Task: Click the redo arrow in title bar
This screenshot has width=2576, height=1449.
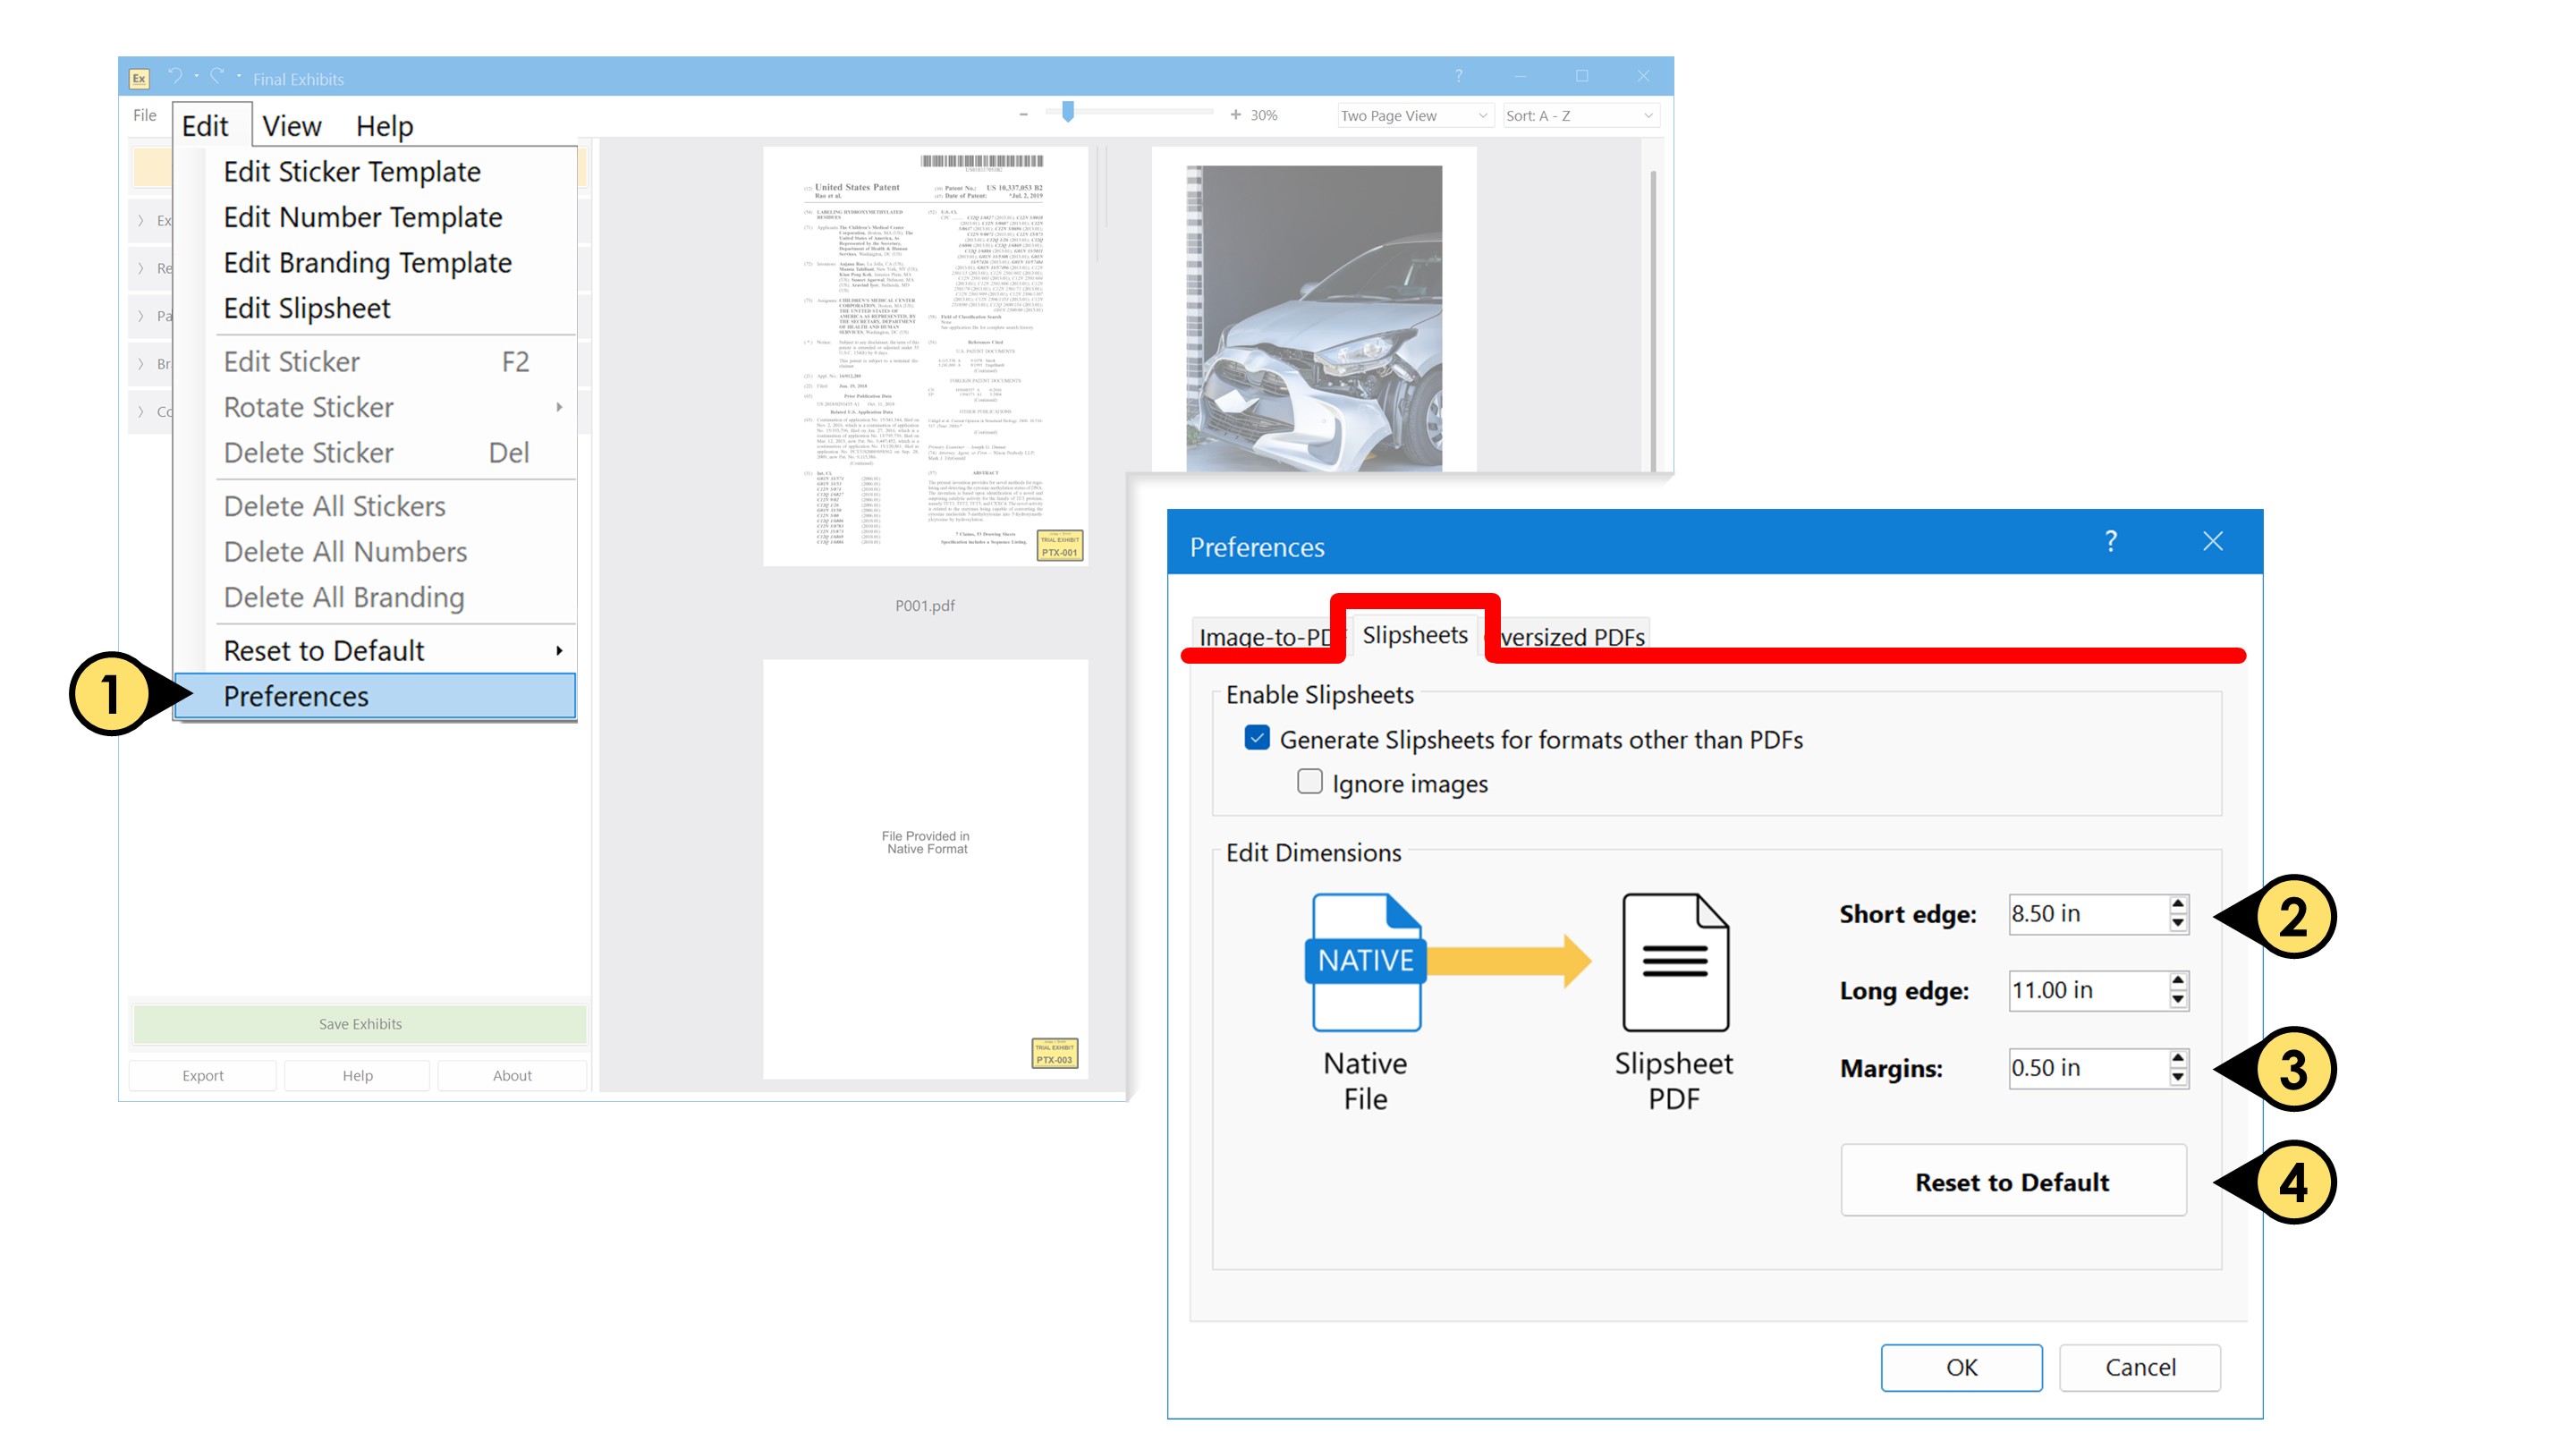Action: pos(217,76)
